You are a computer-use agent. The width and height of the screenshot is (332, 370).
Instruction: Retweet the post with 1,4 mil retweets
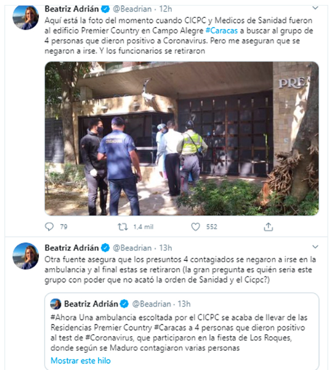[x=123, y=227]
